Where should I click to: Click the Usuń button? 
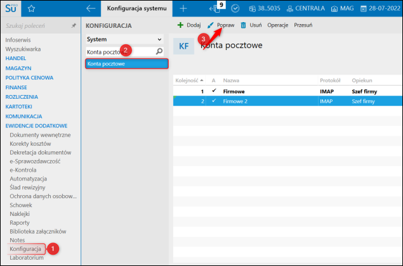tap(251, 25)
